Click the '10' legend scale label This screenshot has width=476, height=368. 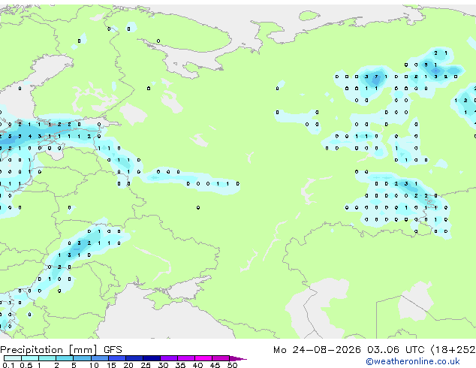pyautogui.click(x=94, y=365)
